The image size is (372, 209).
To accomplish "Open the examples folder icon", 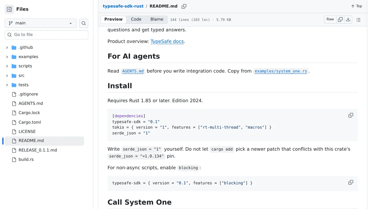I will 14,57.
